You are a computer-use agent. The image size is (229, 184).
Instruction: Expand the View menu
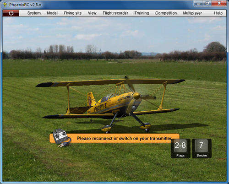pos(92,13)
